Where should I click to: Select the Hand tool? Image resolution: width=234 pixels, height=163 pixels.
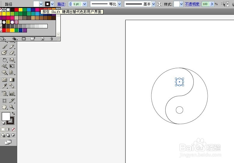4,107
